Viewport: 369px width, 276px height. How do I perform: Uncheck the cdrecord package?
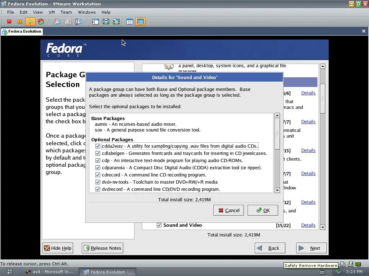98,175
